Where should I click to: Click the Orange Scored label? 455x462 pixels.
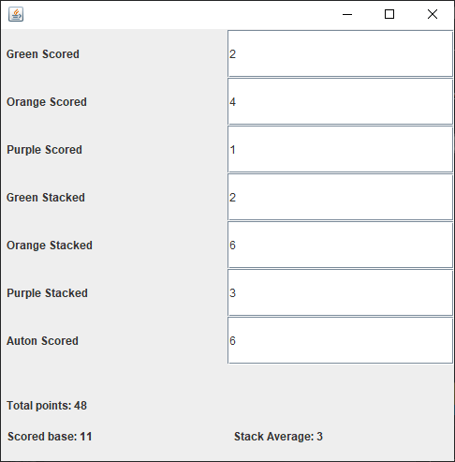(x=47, y=102)
